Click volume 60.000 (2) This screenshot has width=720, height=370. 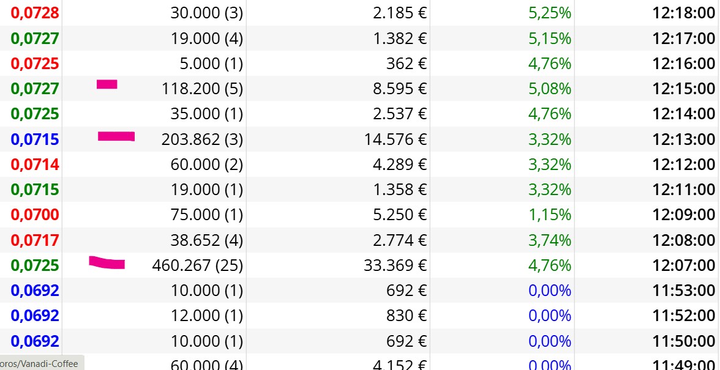tap(207, 164)
